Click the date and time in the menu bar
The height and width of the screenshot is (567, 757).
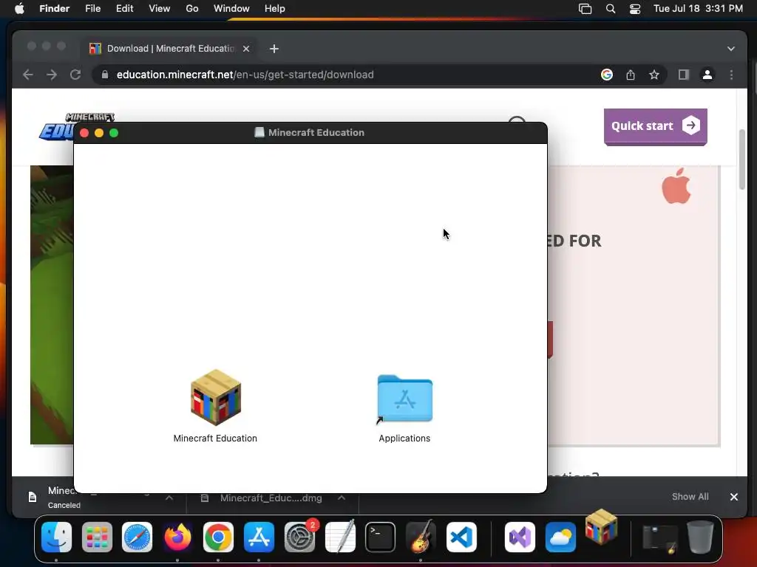pyautogui.click(x=698, y=9)
